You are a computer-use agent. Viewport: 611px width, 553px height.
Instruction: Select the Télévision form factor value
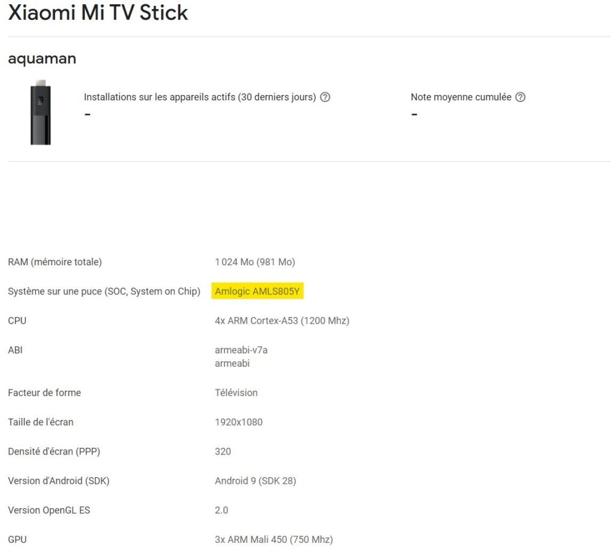tap(236, 392)
